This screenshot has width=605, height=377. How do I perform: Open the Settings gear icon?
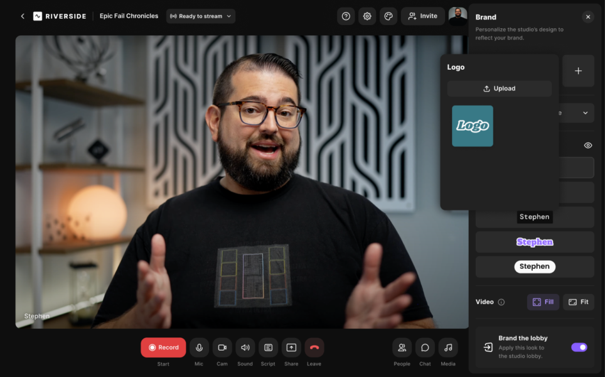pos(367,16)
